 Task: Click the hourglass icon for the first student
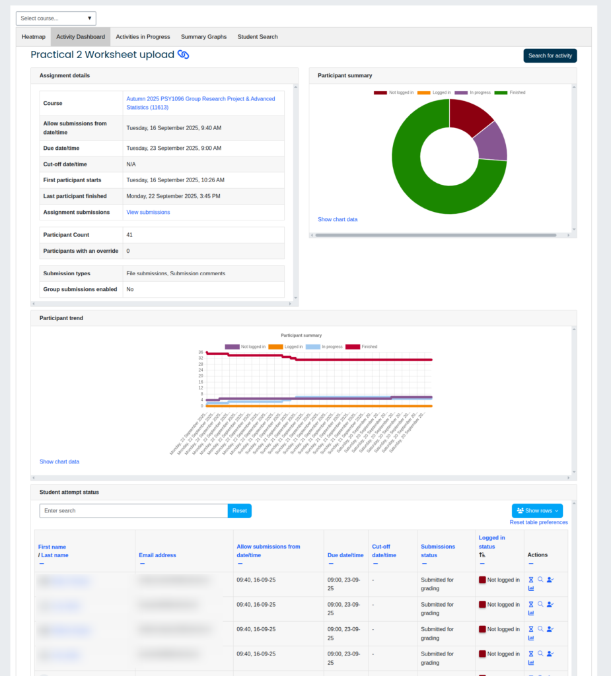(531, 580)
